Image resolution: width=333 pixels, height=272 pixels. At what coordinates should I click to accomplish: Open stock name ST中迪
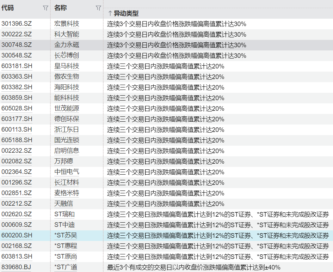(64, 225)
